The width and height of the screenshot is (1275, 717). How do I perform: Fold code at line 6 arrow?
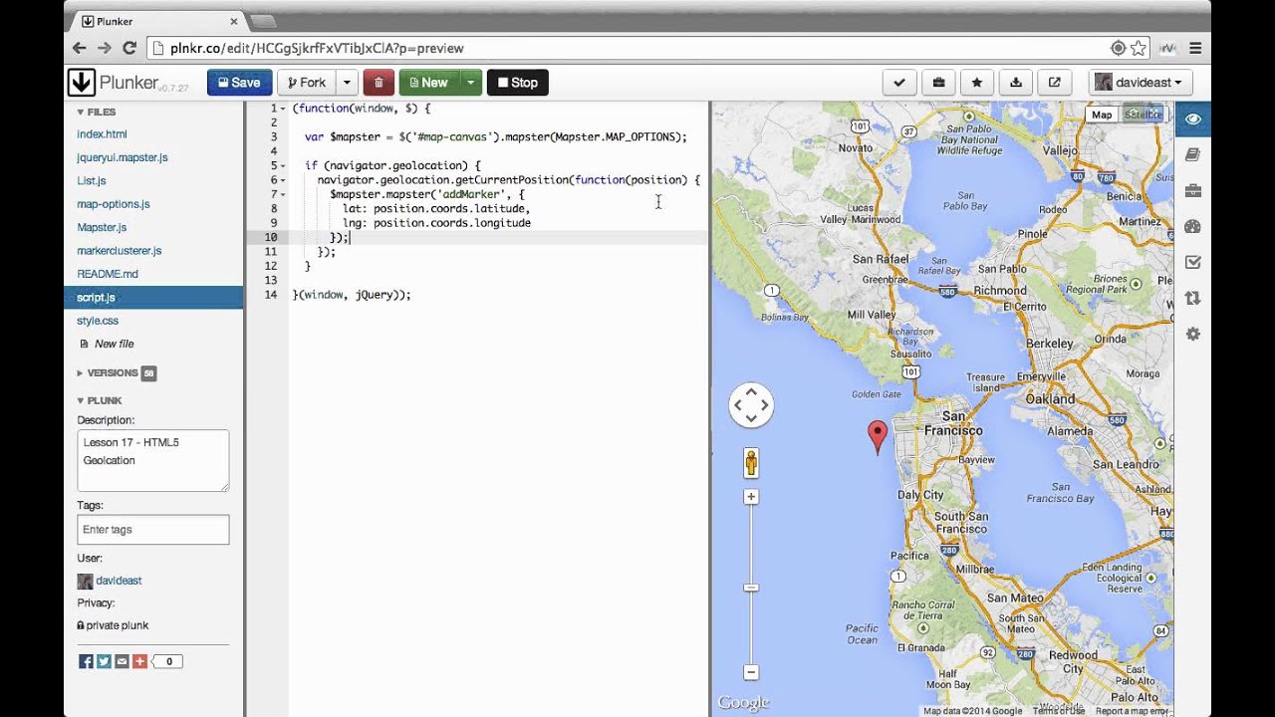pyautogui.click(x=283, y=180)
